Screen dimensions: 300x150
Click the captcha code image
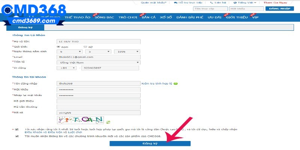[x=80, y=120]
